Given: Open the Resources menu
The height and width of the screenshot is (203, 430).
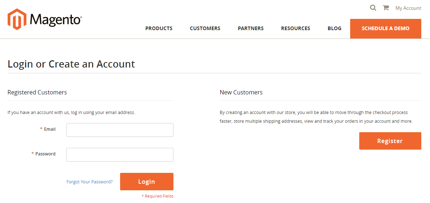Looking at the screenshot, I should tap(295, 28).
